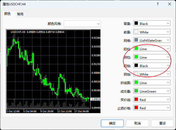Click the white swatch for 前景

click(x=136, y=32)
